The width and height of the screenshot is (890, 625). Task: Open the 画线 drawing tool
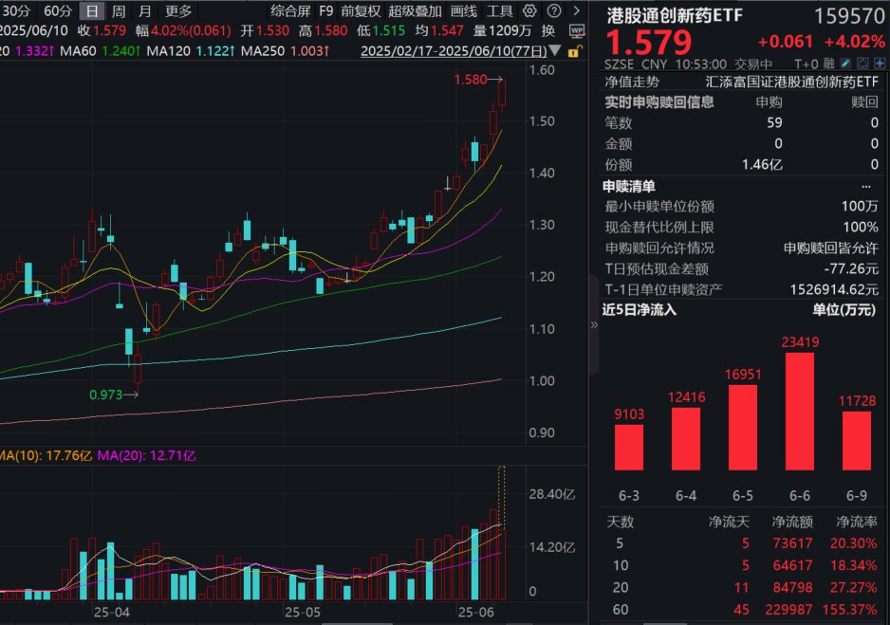tap(464, 10)
